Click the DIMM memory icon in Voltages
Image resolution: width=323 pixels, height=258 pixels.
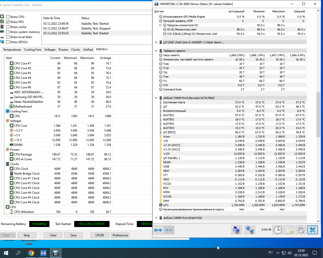tap(12, 145)
